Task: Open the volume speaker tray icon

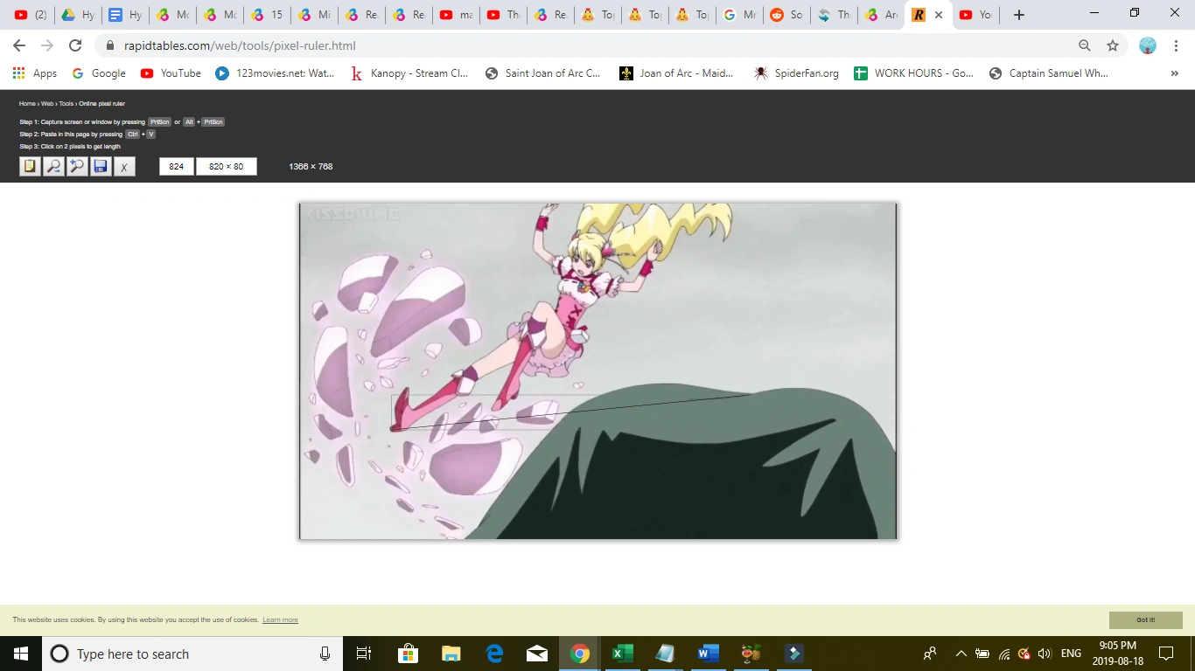Action: pyautogui.click(x=1045, y=654)
